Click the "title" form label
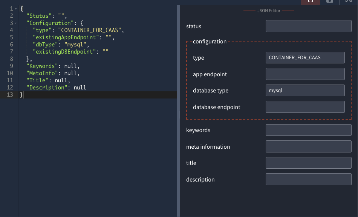This screenshot has width=358, height=217. pyautogui.click(x=191, y=163)
